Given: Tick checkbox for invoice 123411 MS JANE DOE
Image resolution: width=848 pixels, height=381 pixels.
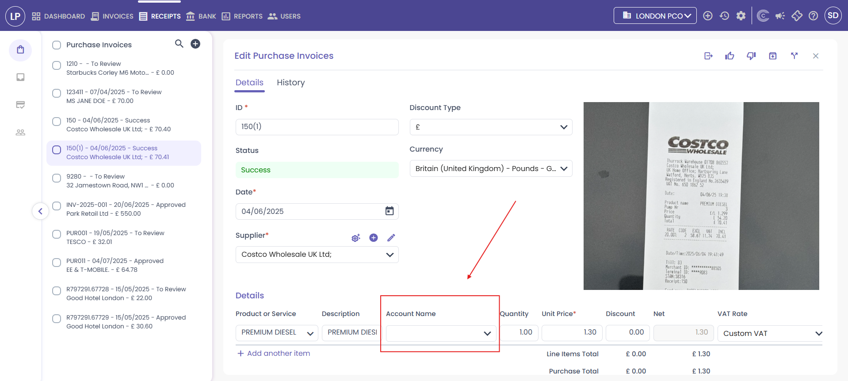Looking at the screenshot, I should (x=57, y=93).
